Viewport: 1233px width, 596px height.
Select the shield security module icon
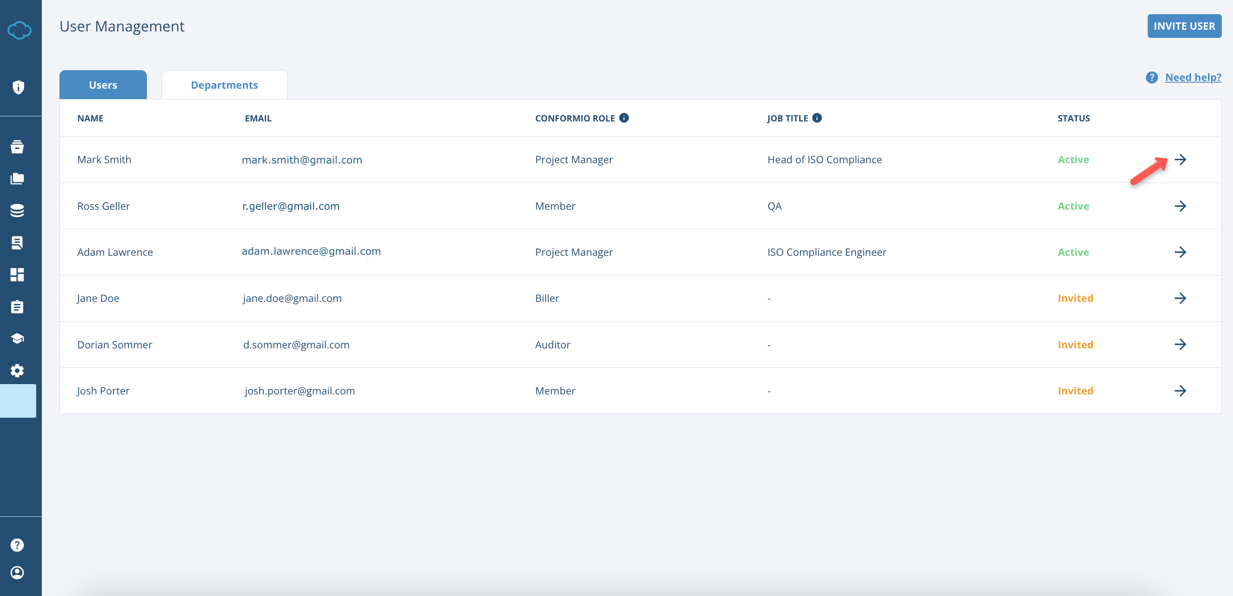(18, 87)
